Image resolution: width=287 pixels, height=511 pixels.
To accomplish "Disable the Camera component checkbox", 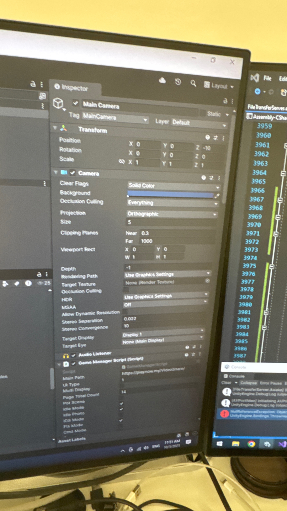I will tap(73, 173).
